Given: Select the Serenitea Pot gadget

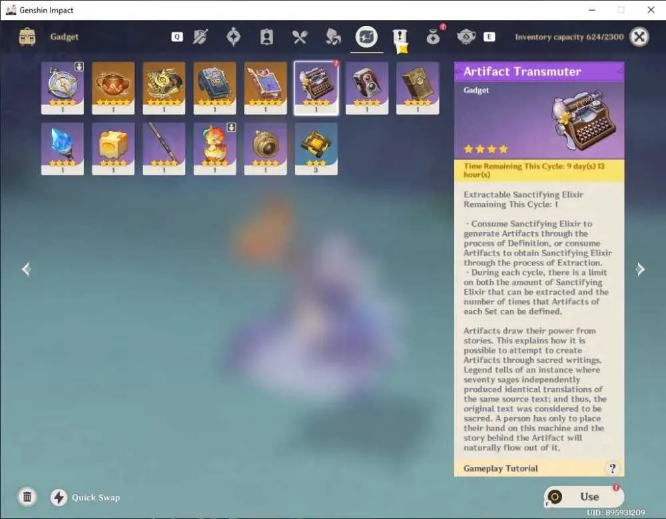Looking at the screenshot, I should (x=113, y=88).
